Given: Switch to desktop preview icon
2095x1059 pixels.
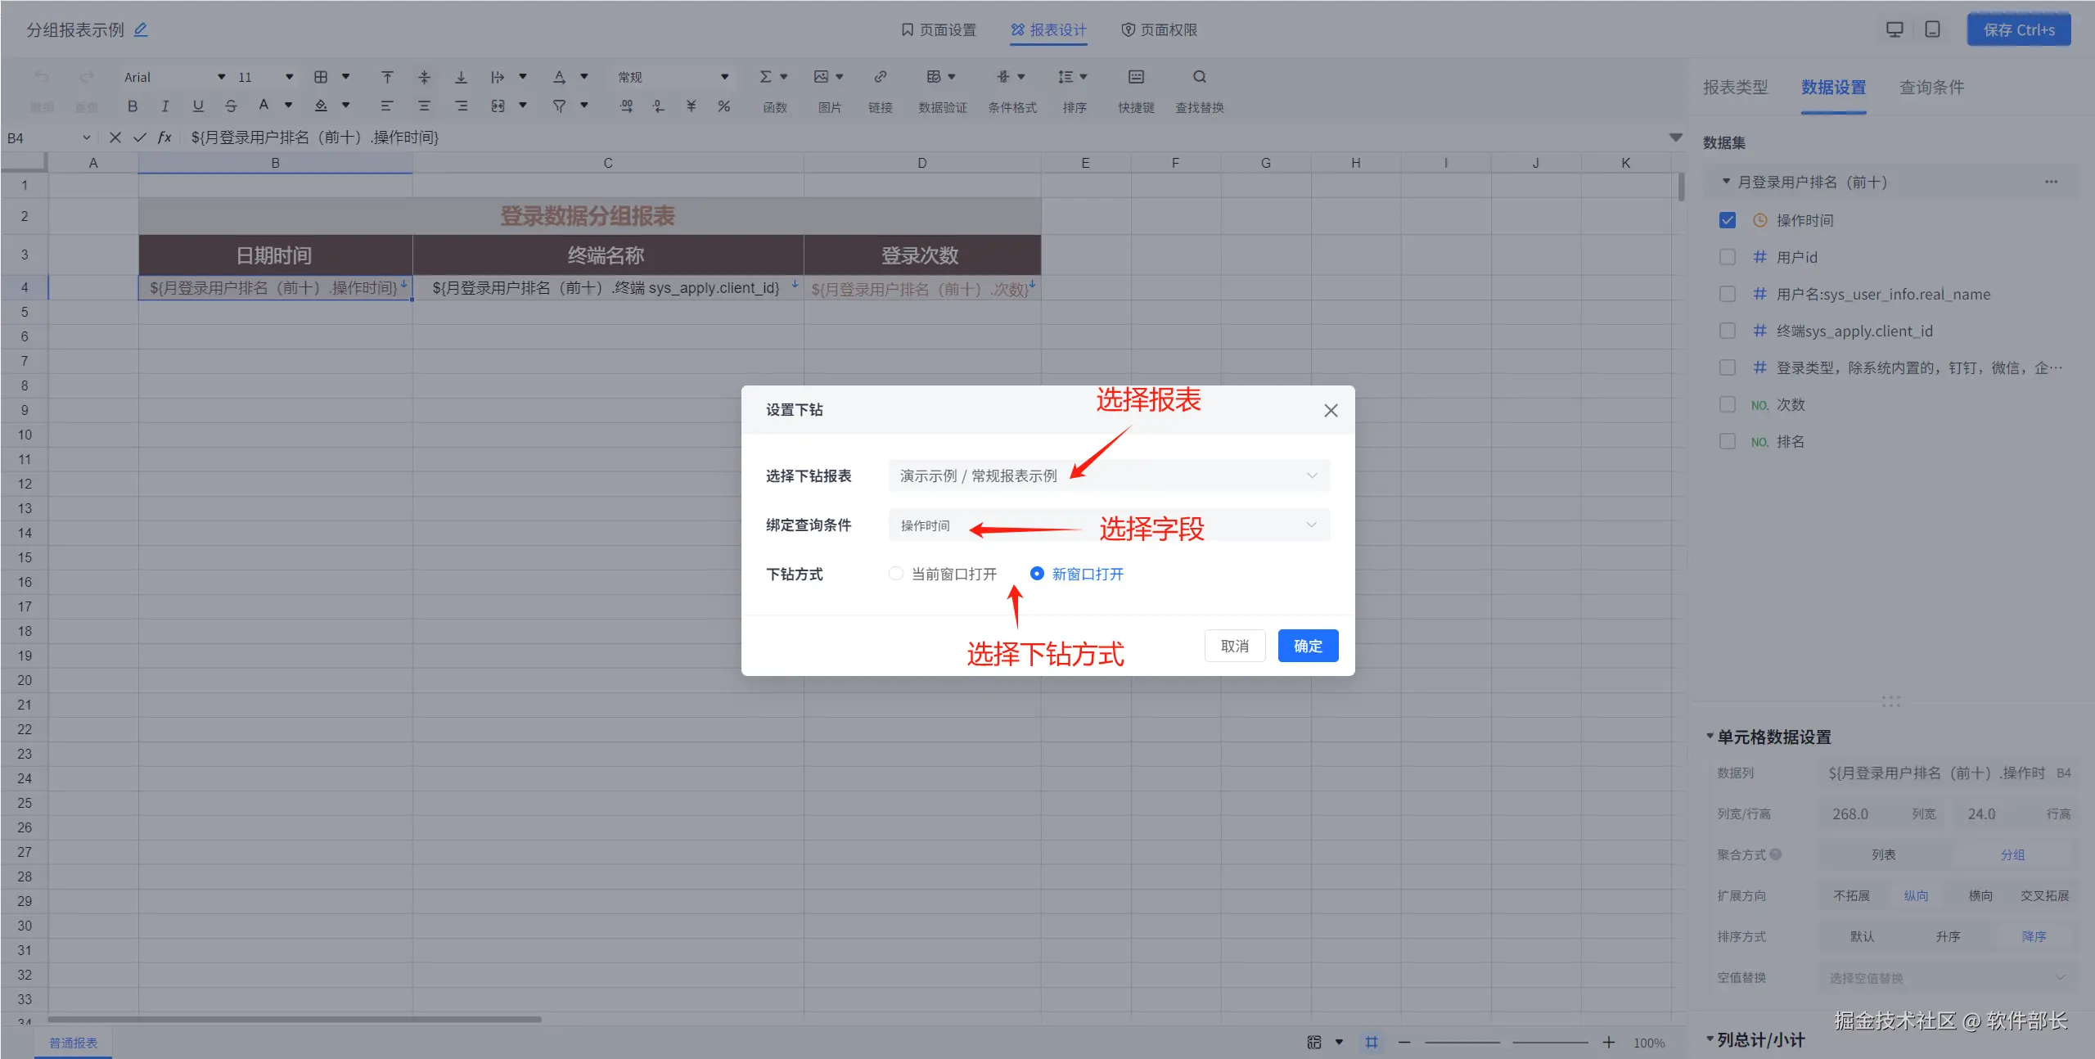Looking at the screenshot, I should coord(1895,29).
